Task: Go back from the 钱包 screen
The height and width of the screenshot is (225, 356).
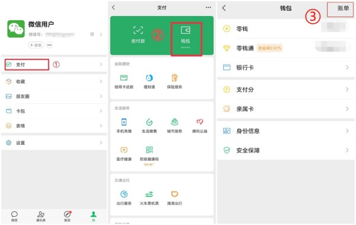Action: click(x=224, y=8)
